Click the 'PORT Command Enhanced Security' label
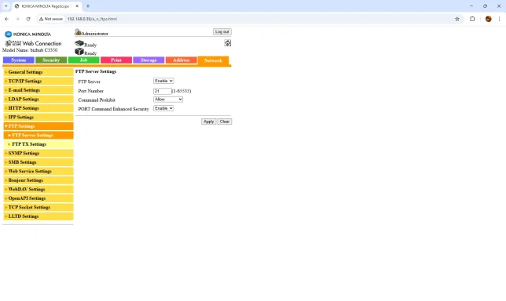 coord(114,109)
